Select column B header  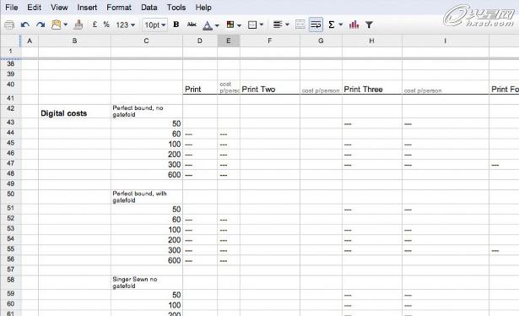(x=74, y=41)
